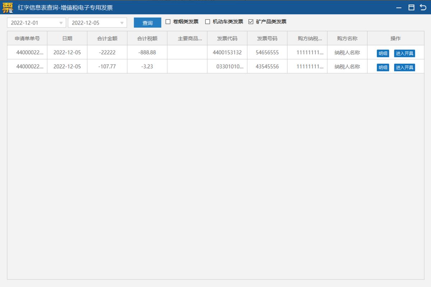Enable the 卷烟类发票 checkbox
Screen dimensions: 431x287
coord(168,22)
